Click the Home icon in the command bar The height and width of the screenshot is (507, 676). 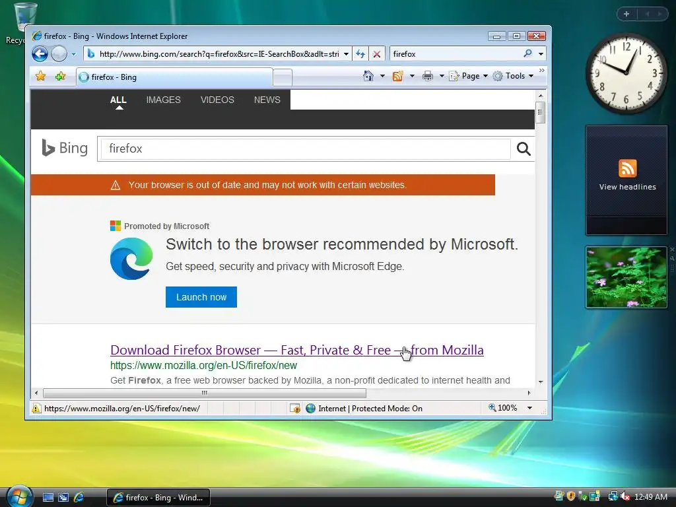tap(368, 76)
